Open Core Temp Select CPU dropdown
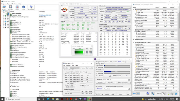Image resolution: width=180 pixels, height=101 pixels. point(75,68)
